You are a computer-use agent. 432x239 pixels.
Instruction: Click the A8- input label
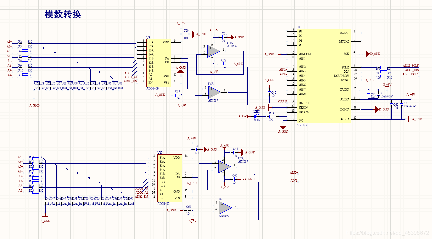point(20,191)
